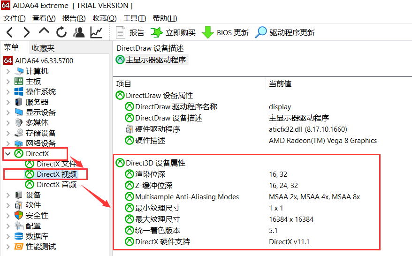The width and height of the screenshot is (412, 256).
Task: Expand the 计算机 tree node
Action: pyautogui.click(x=8, y=71)
